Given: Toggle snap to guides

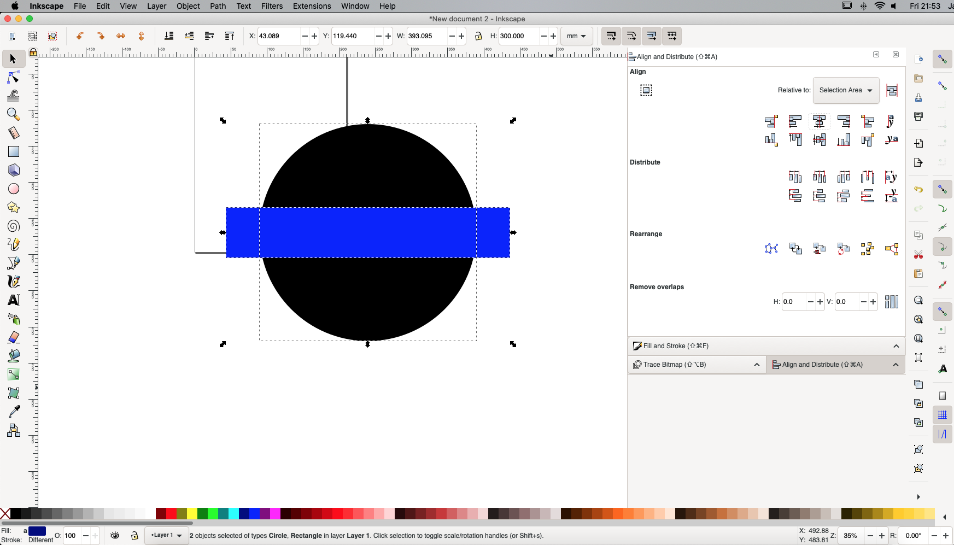Looking at the screenshot, I should 943,434.
